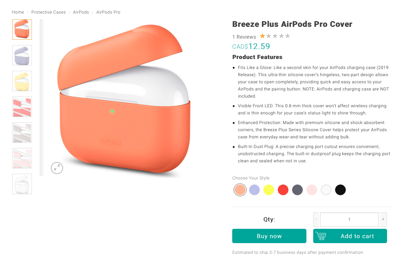Click the 1 Reviews link
The image size is (401, 266).
tap(244, 37)
